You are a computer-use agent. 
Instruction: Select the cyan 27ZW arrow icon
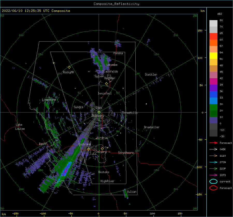coord(213,162)
